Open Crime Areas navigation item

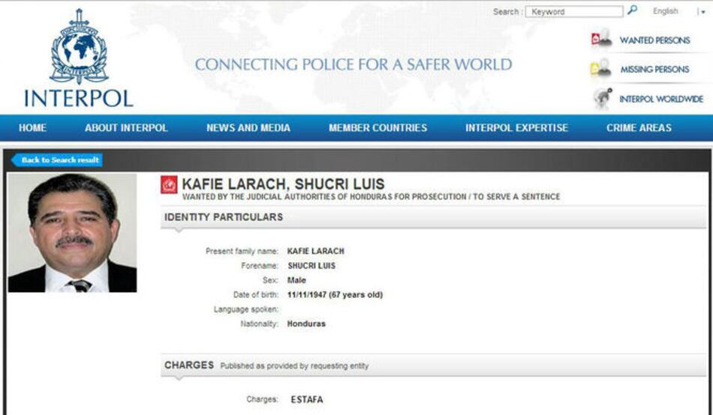(639, 128)
